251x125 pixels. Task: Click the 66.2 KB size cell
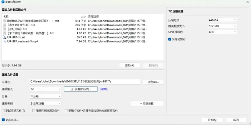point(81,37)
